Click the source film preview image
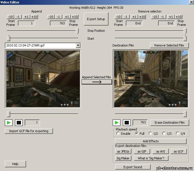This screenshot has width=194, height=171. (x=43, y=79)
